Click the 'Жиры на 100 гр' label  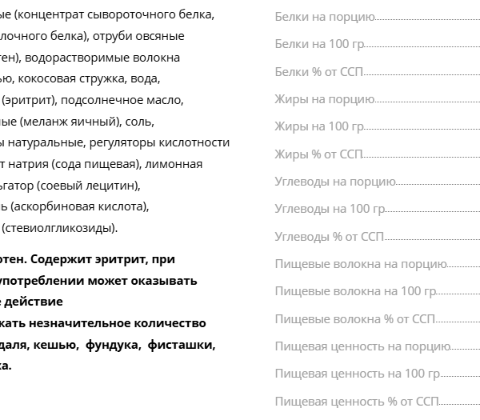[319, 126]
